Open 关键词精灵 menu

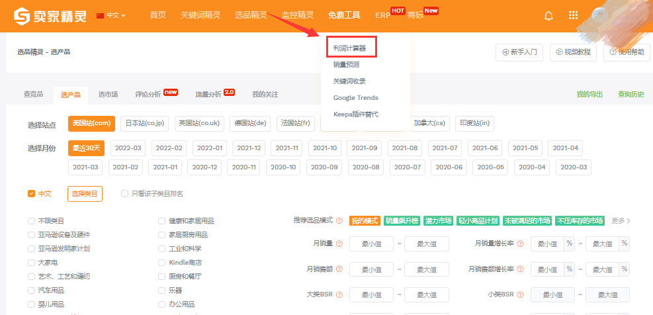(x=200, y=15)
